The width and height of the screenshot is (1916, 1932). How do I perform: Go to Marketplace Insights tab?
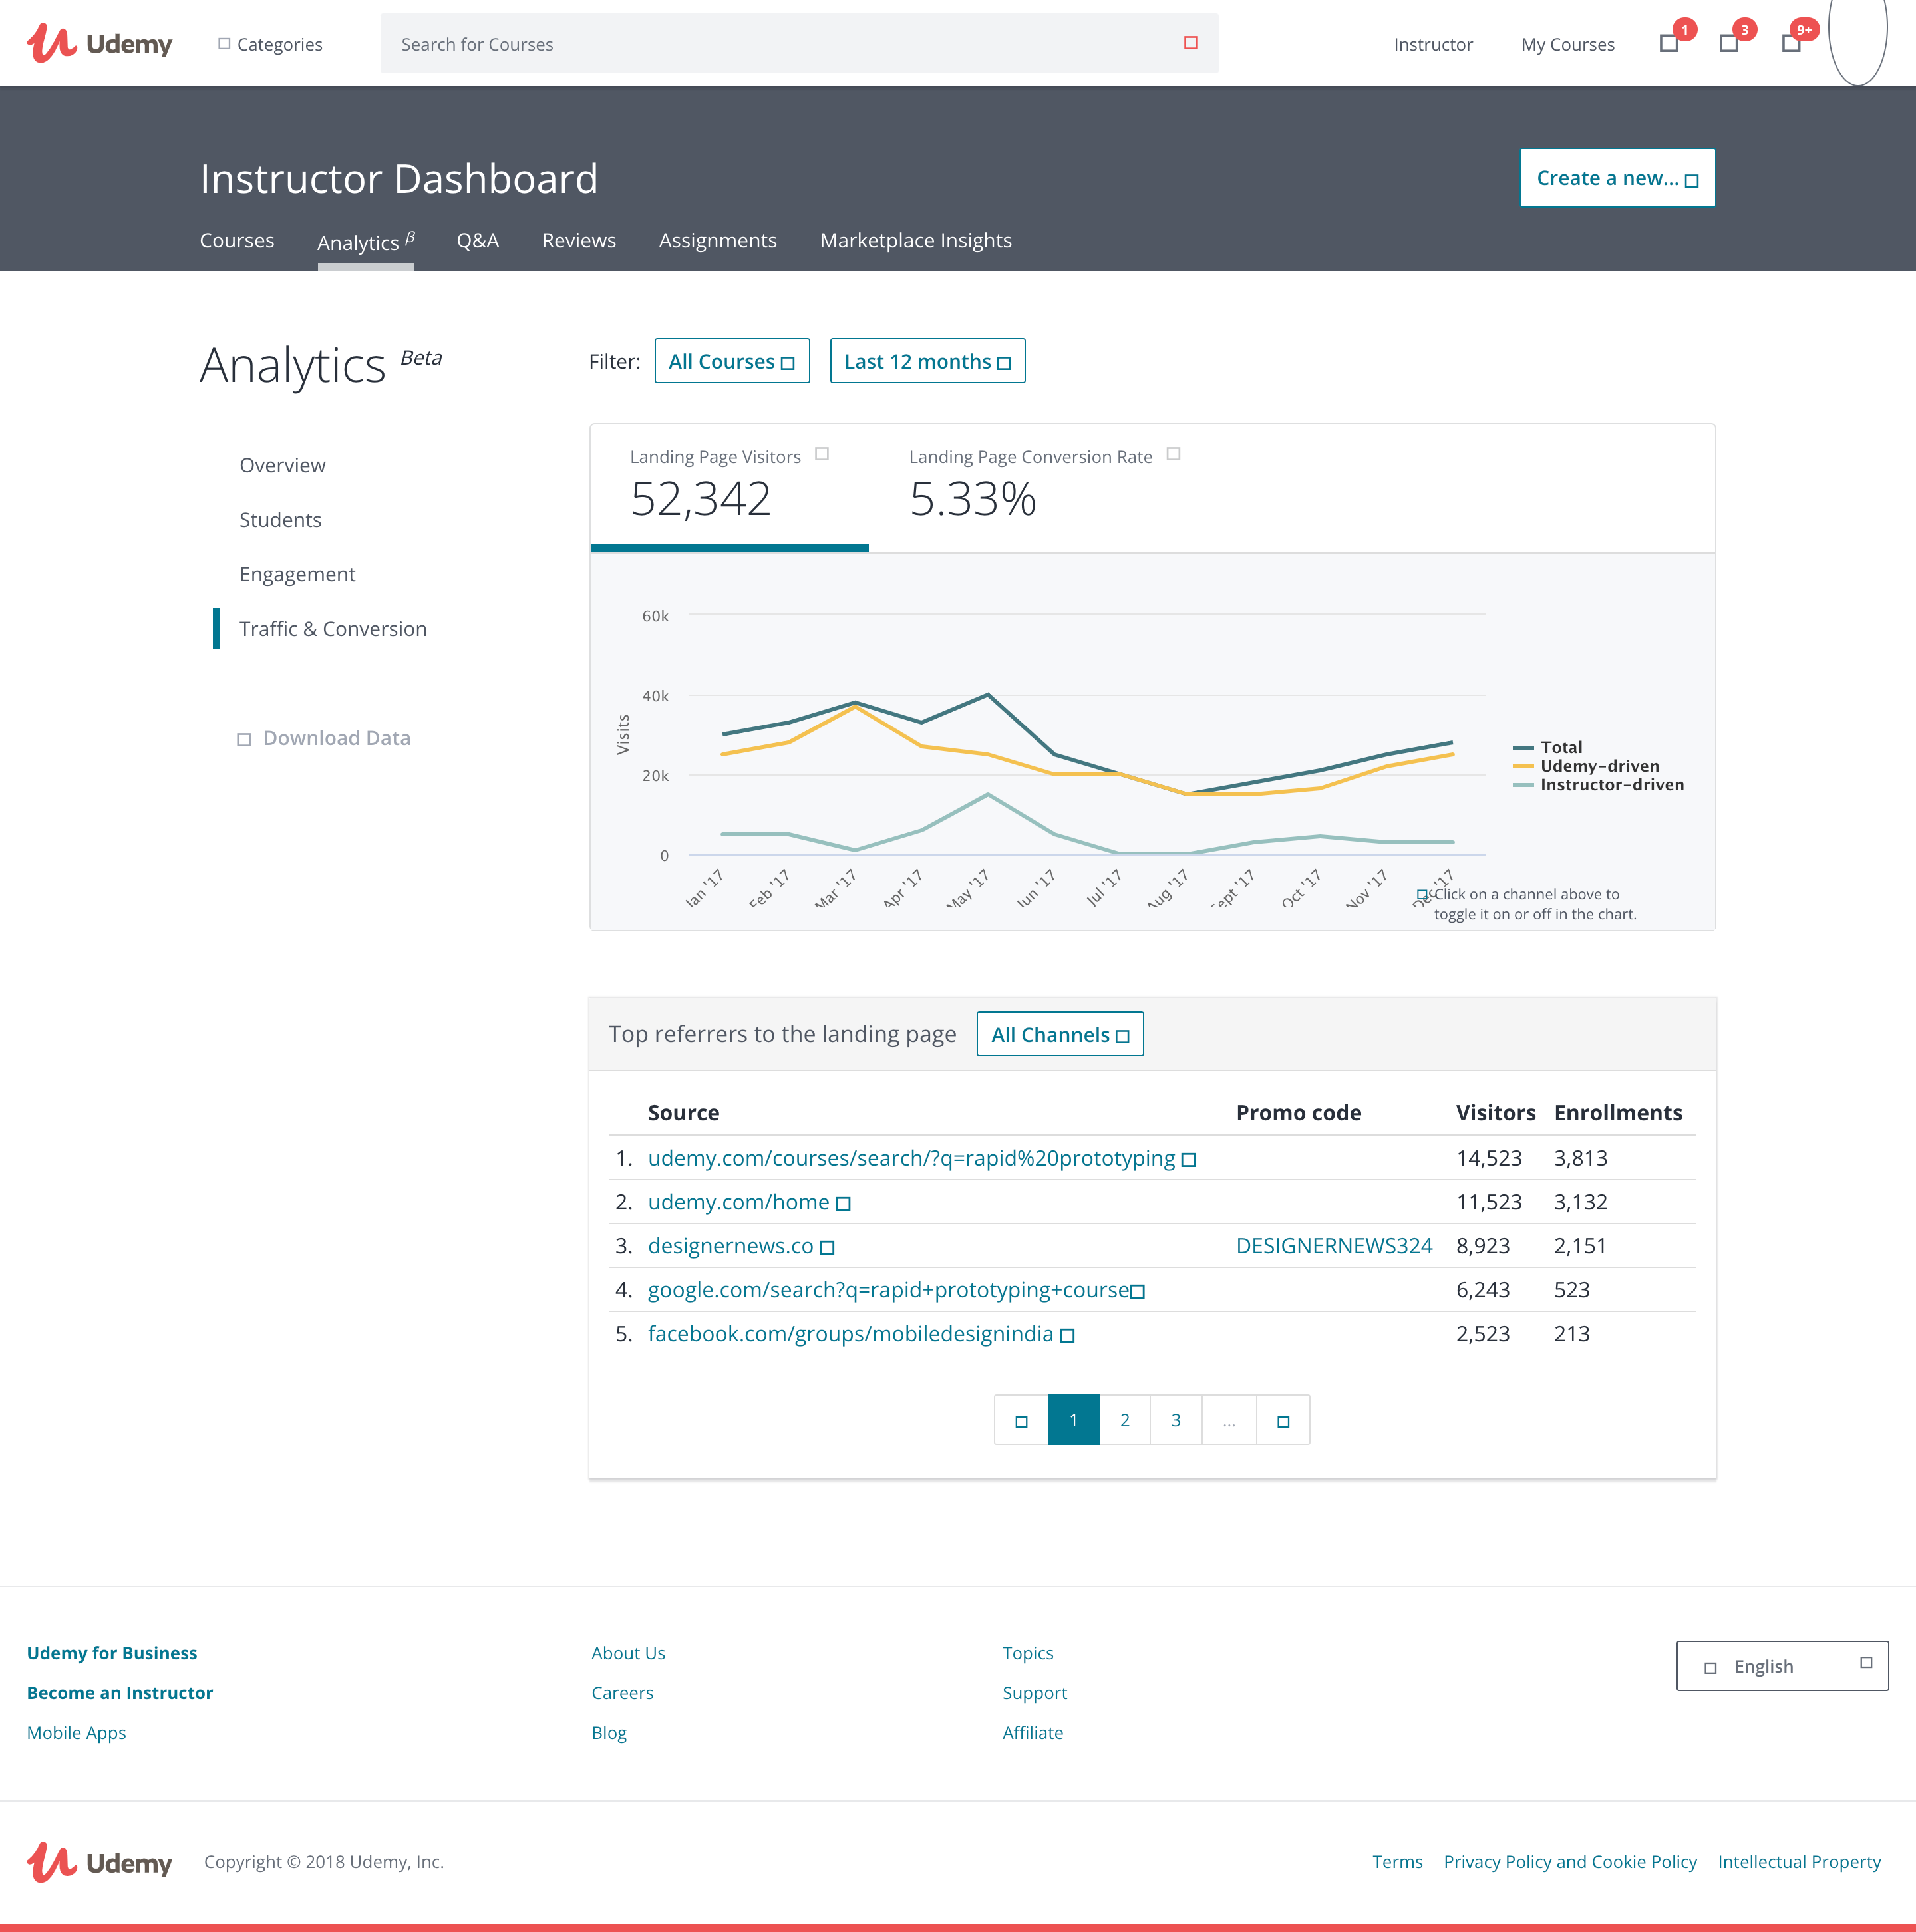click(x=916, y=240)
